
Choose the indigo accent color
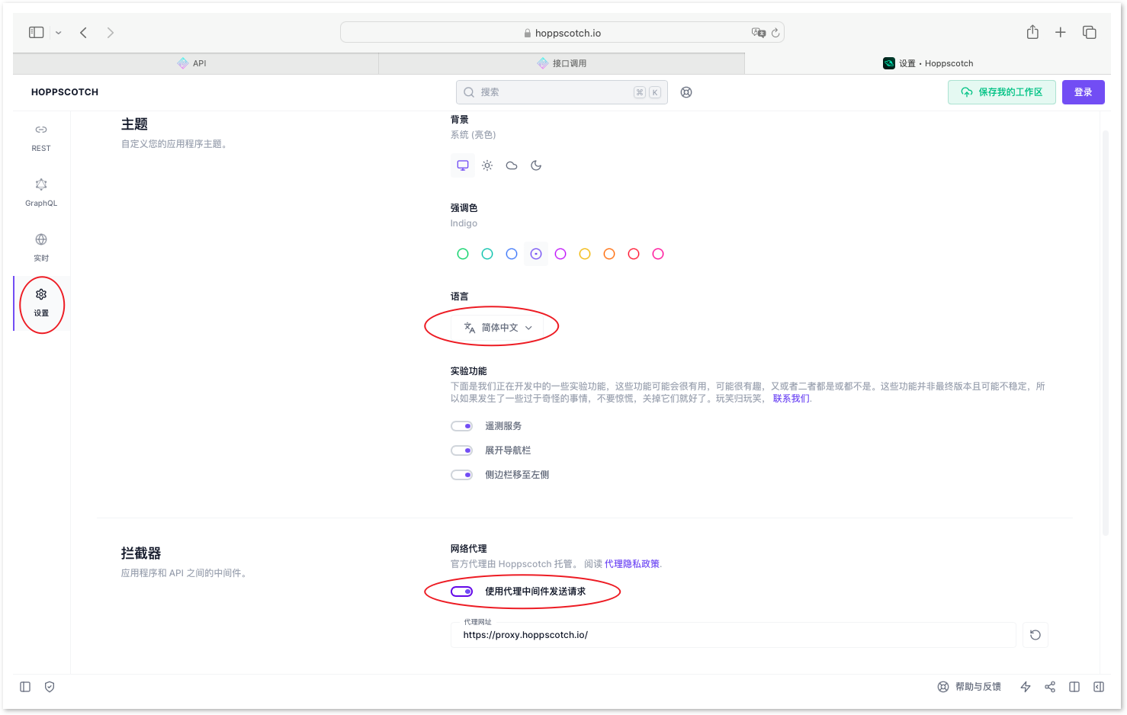pos(536,254)
